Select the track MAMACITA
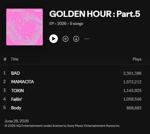The width and height of the screenshot is (150, 134). point(22,82)
